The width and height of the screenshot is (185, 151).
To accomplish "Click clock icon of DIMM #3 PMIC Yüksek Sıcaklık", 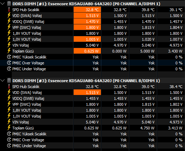I will pyautogui.click(x=9, y=134).
